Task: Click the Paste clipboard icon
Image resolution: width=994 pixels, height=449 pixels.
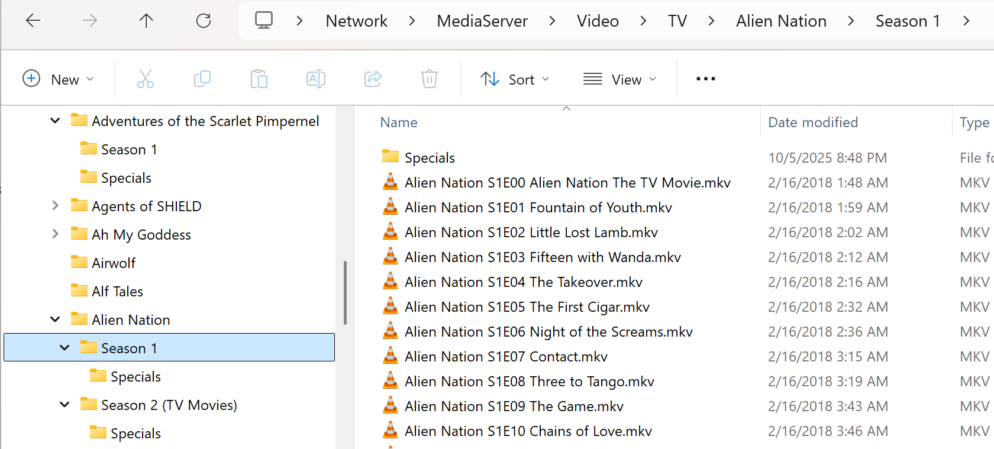Action: click(x=259, y=79)
